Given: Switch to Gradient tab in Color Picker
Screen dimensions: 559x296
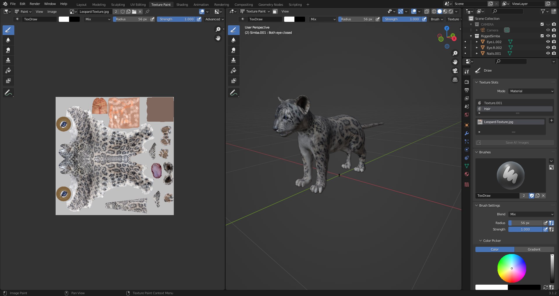Looking at the screenshot, I should 534,249.
